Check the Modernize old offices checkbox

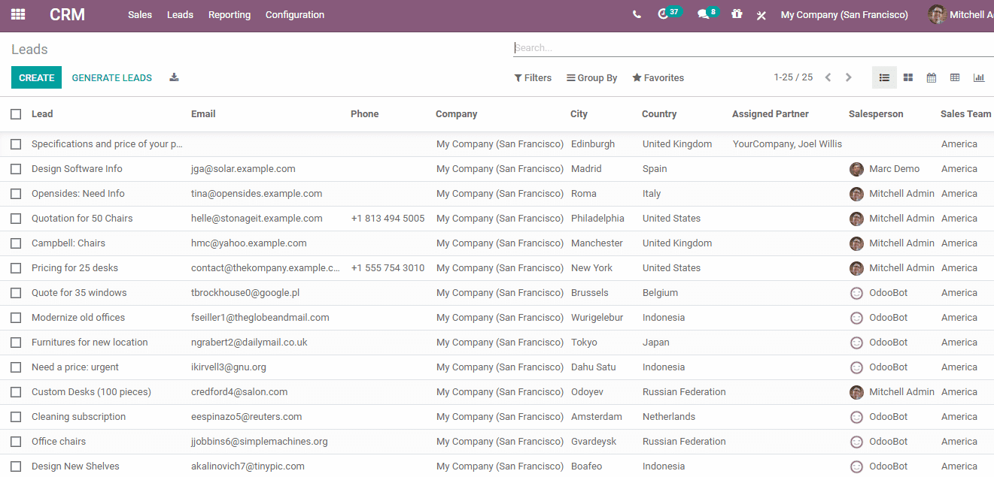tap(16, 318)
